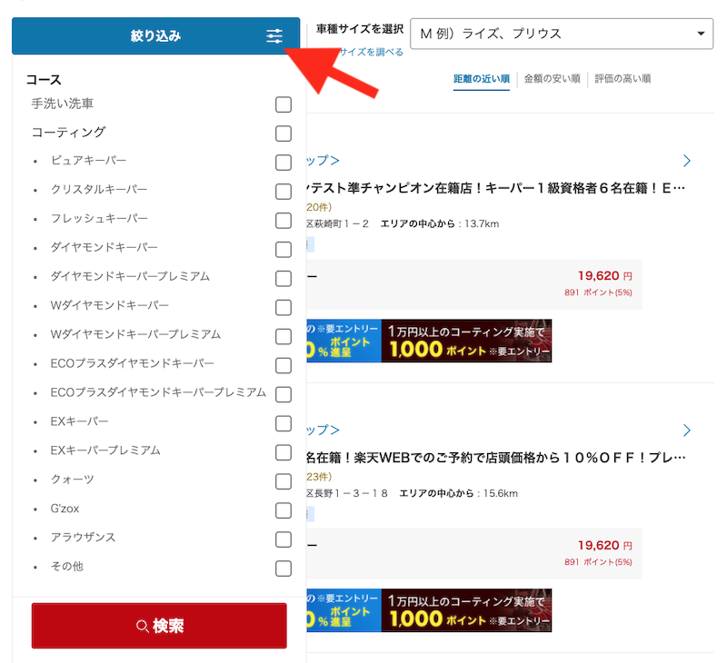
Task: Open second shop via right chevron arrow
Action: [x=687, y=430]
